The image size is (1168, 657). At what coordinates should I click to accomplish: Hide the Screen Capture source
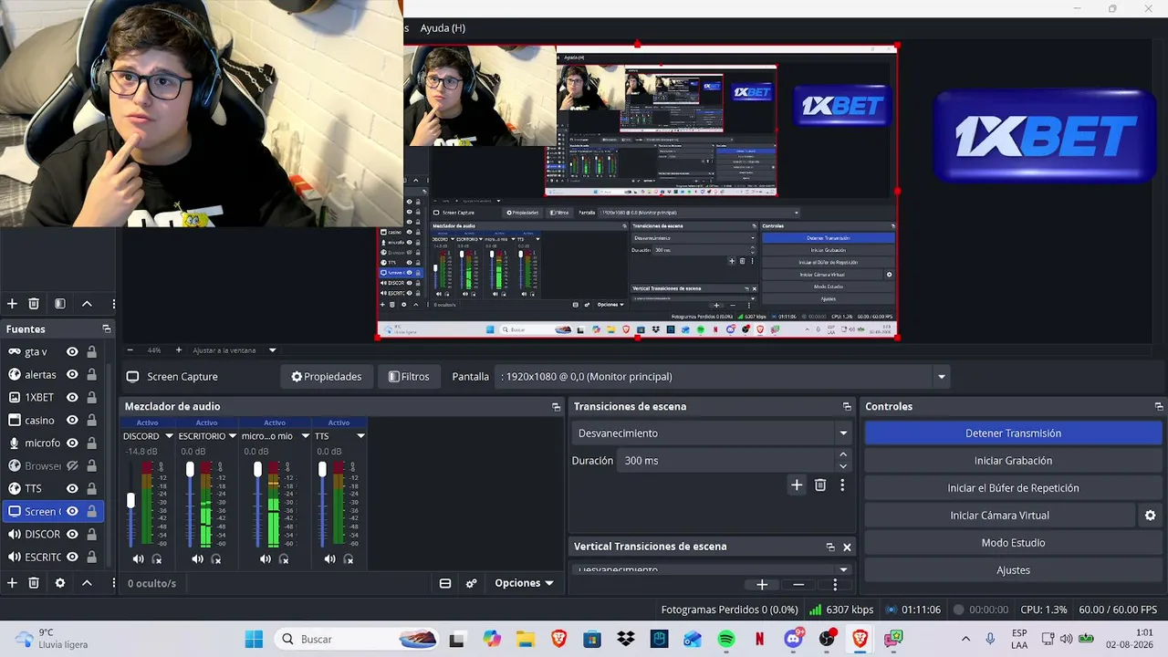[x=72, y=511]
